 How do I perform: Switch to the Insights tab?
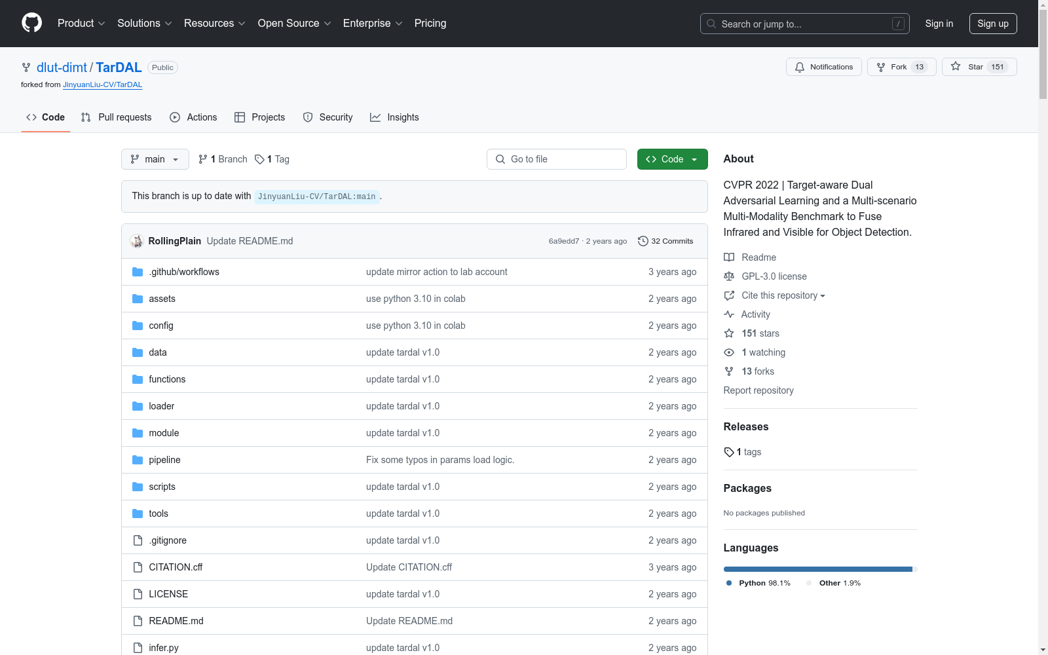(394, 117)
